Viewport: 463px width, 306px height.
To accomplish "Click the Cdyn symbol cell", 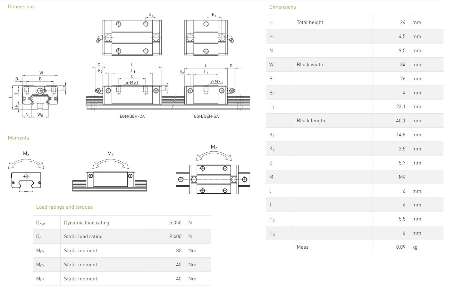I will 46,223.
